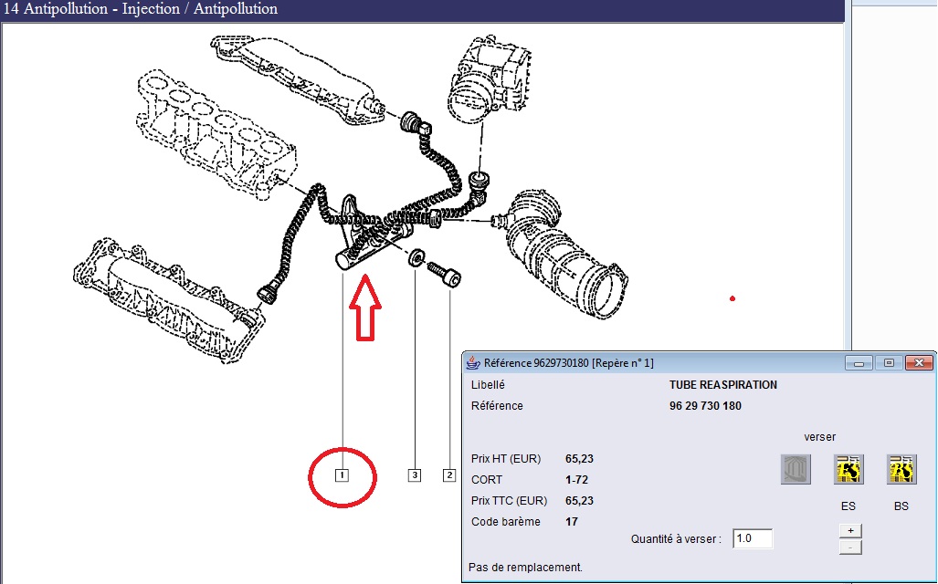Select part marker 2 in the diagram
The width and height of the screenshot is (938, 584).
click(449, 474)
